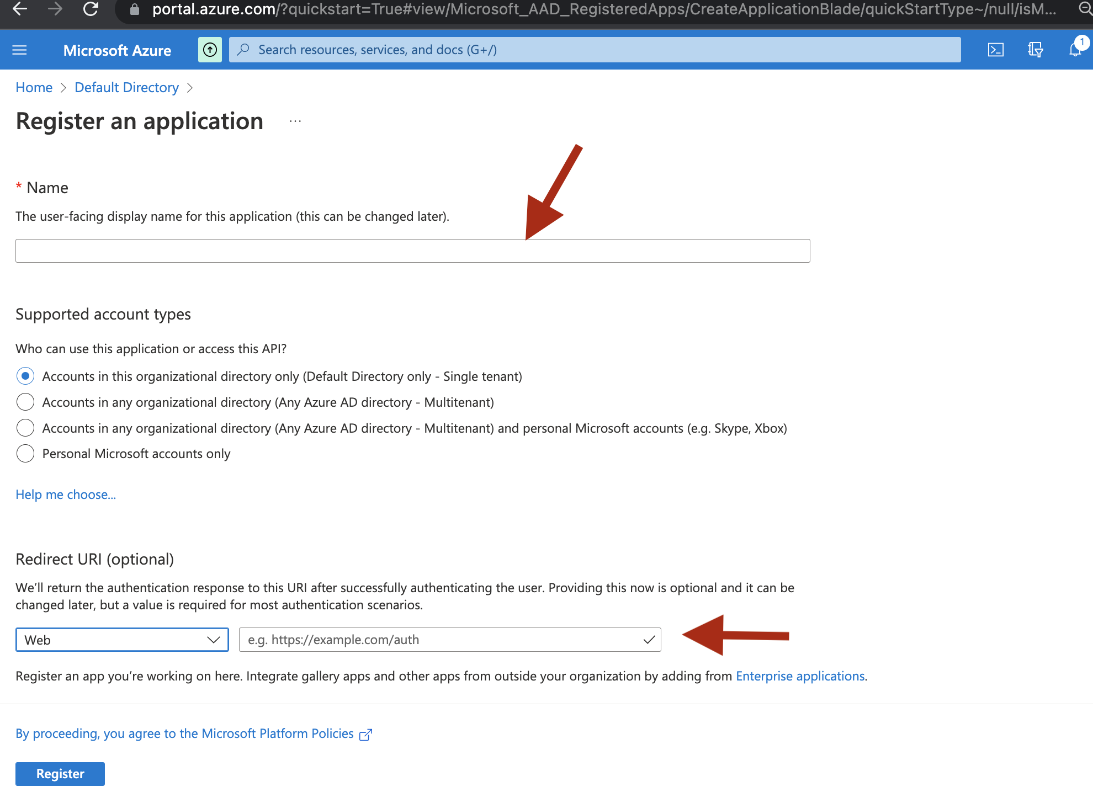Click the browser forward arrow
The height and width of the screenshot is (787, 1093).
[x=55, y=9]
